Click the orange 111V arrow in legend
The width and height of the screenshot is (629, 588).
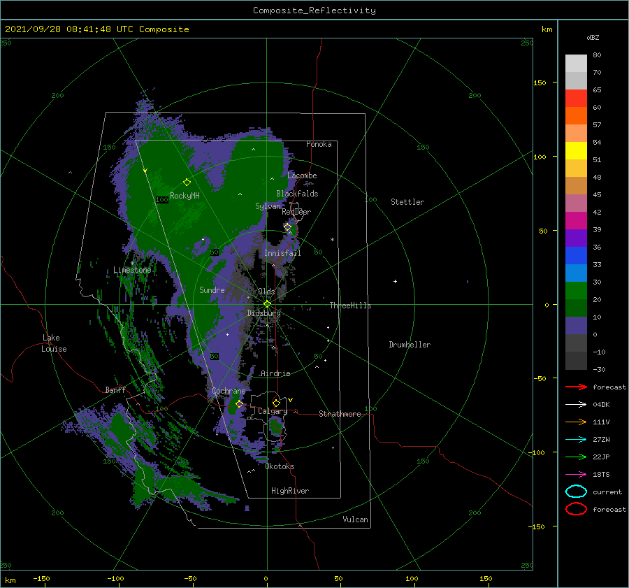point(576,422)
